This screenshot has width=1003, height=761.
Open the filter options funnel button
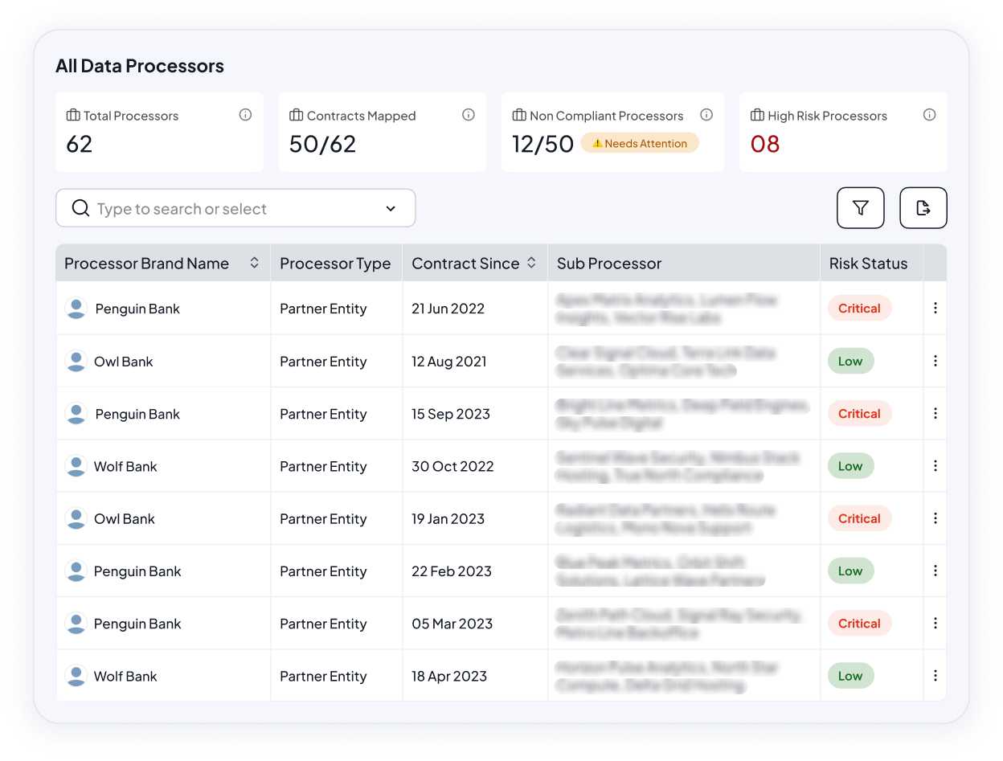click(861, 208)
